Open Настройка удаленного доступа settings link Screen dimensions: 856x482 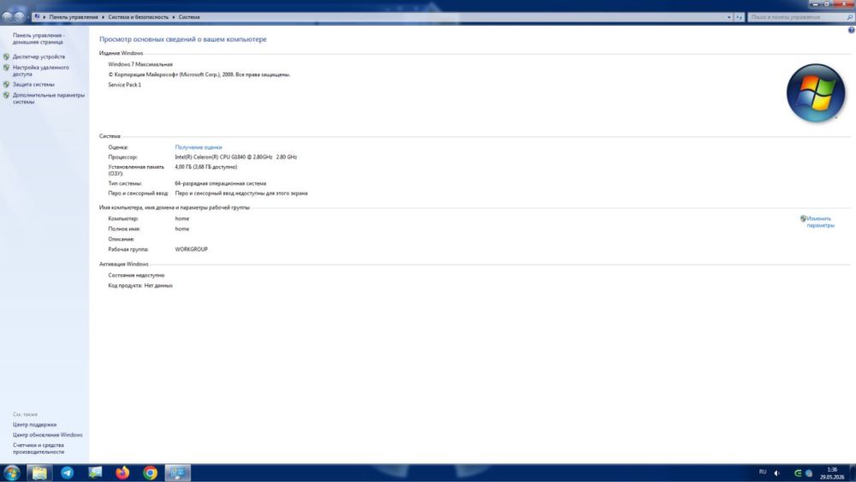pos(41,70)
